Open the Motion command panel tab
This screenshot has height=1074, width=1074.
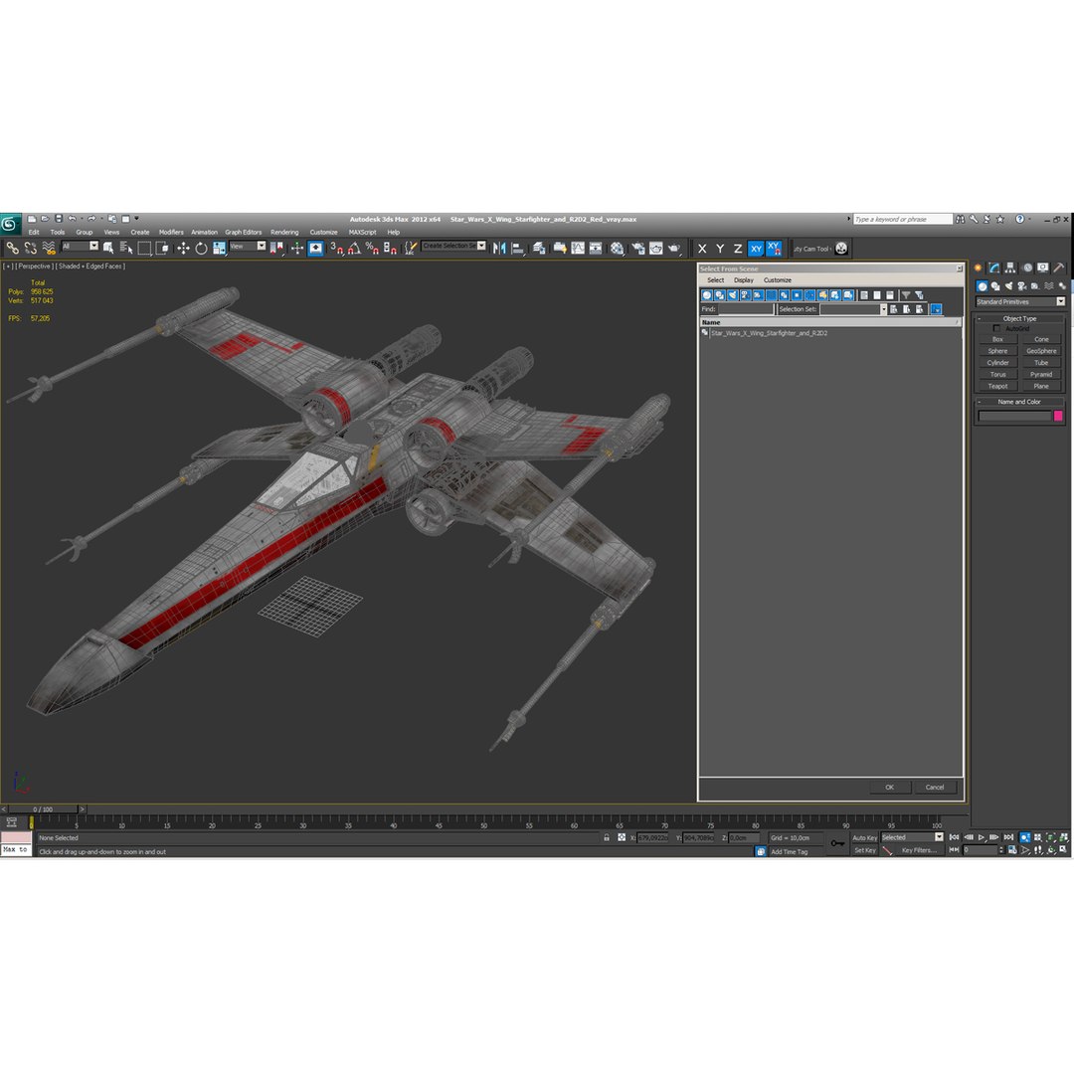[x=1027, y=268]
